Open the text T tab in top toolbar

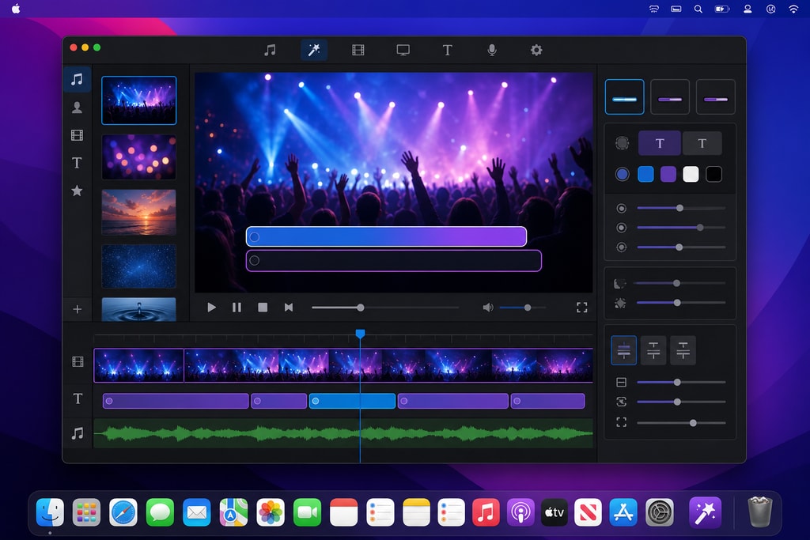(448, 50)
